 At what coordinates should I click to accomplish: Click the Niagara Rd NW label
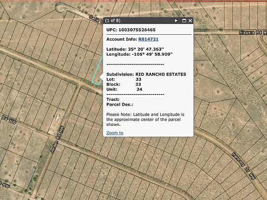[253, 32]
